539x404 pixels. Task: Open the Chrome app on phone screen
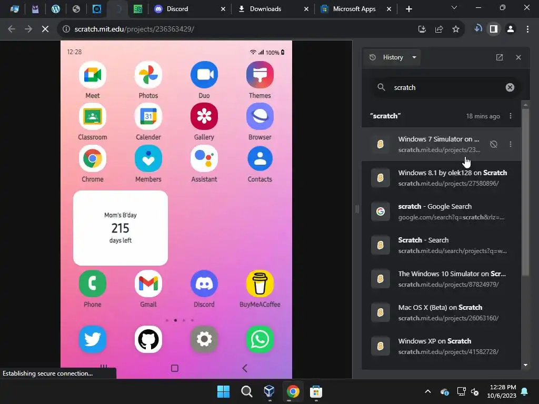point(93,158)
